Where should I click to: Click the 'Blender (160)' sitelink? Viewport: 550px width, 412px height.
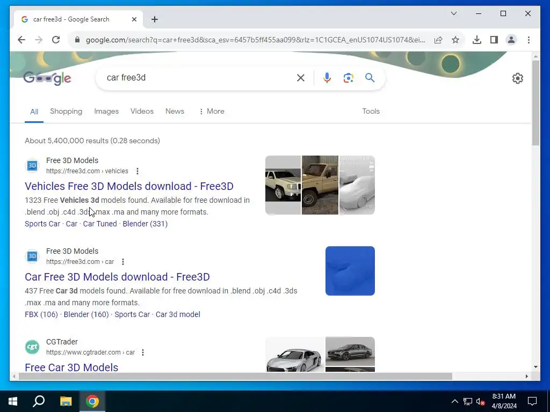[86, 314]
